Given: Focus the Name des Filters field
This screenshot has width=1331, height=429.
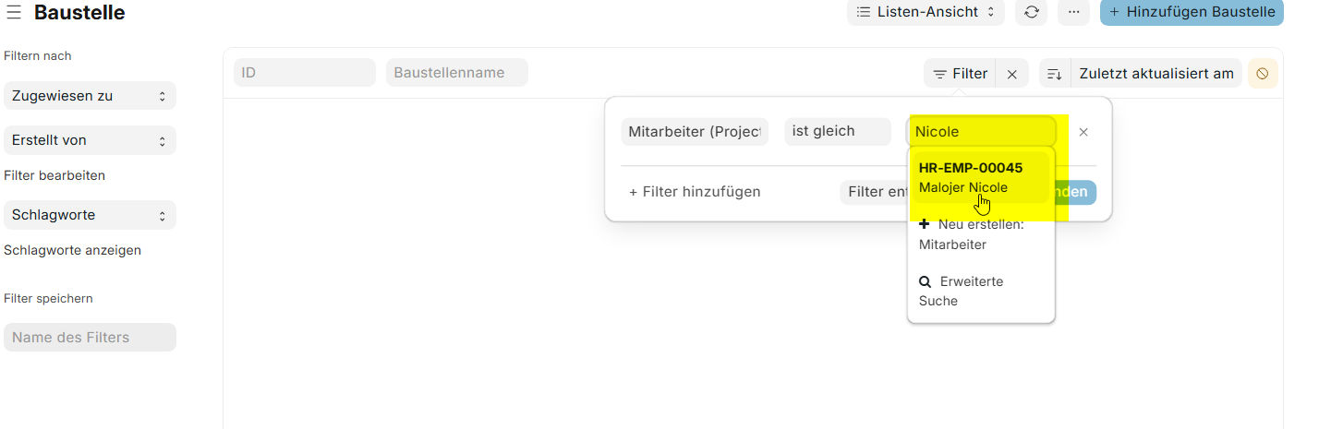Looking at the screenshot, I should click(x=90, y=338).
